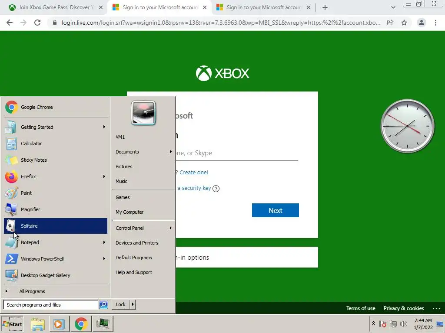
Task: Launch Calculator from Start menu
Action: coord(56,144)
